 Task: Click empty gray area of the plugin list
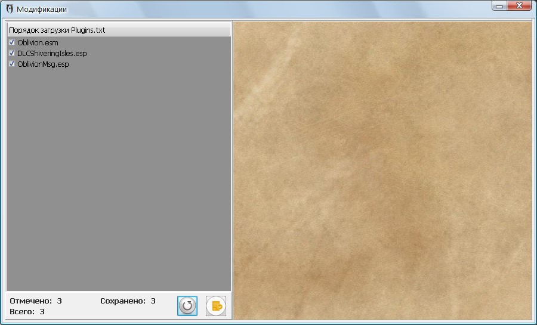(119, 179)
